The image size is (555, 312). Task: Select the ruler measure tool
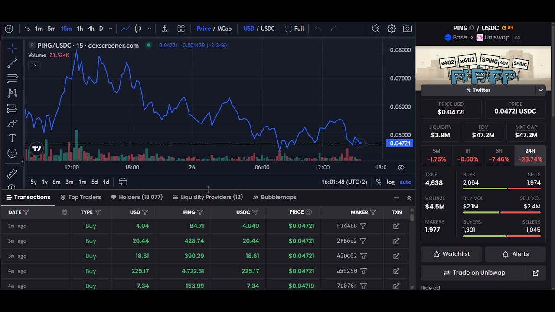click(x=12, y=174)
